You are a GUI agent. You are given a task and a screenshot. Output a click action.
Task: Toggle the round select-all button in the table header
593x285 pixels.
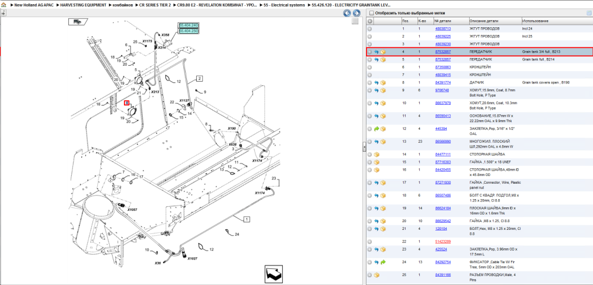click(x=370, y=21)
